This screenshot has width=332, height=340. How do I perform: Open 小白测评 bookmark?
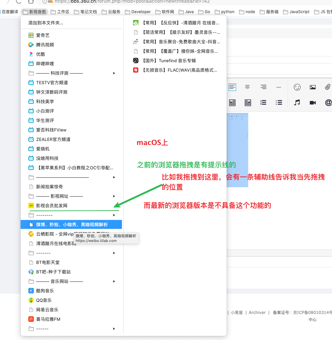click(71, 111)
